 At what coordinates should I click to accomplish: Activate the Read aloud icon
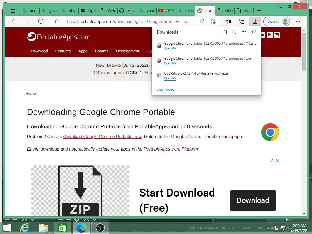point(202,21)
